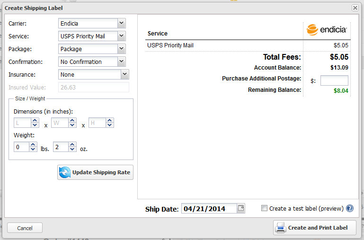Image resolution: width=364 pixels, height=240 pixels.
Task: Increase the Height dimension with up arrow
Action: tap(109, 120)
